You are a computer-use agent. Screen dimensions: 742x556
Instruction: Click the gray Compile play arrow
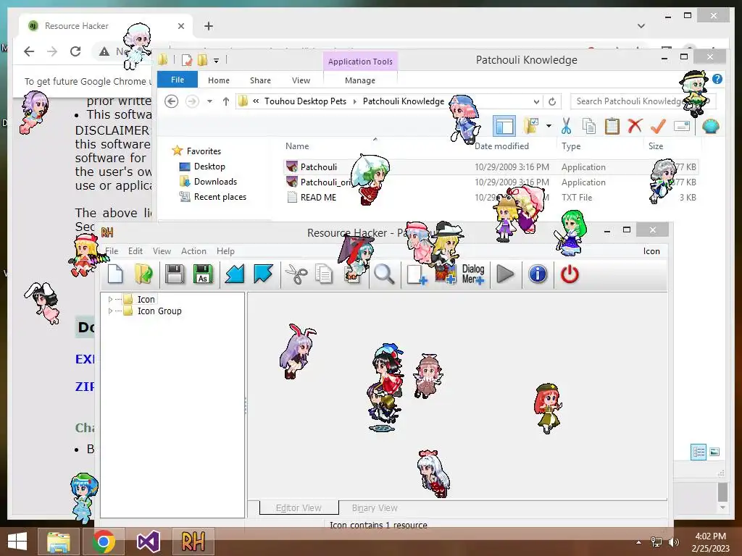pos(505,274)
